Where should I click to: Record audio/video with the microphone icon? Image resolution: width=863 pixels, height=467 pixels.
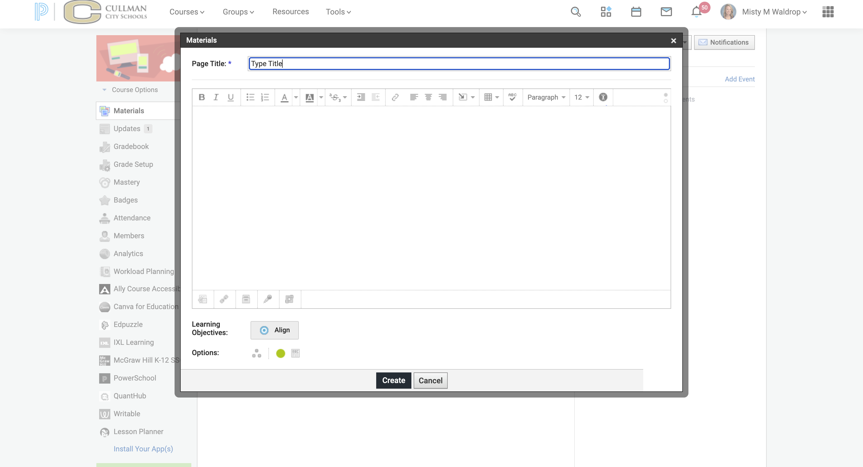click(268, 299)
